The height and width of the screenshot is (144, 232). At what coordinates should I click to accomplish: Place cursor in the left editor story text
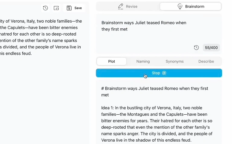tap(41, 37)
